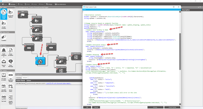Viewport: 203px width, 109px height.
Task: Click Save in the toolbar
Action: pos(4,4)
